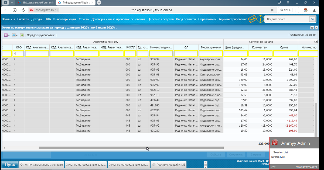Click the search magnifier button
This screenshot has width=324, height=170.
(x=312, y=19)
